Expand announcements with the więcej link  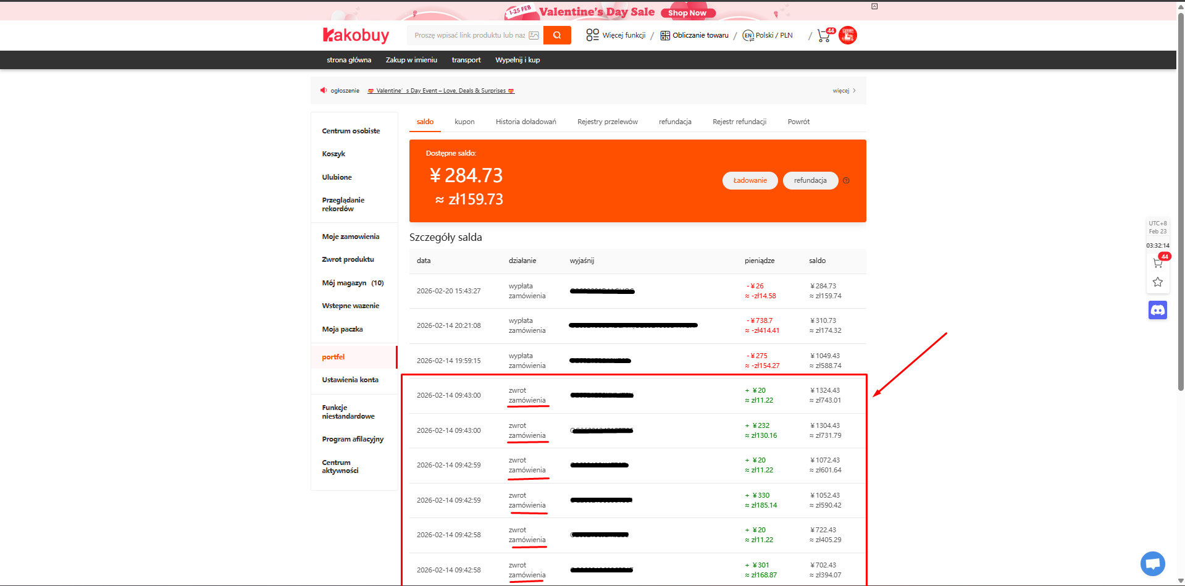841,90
